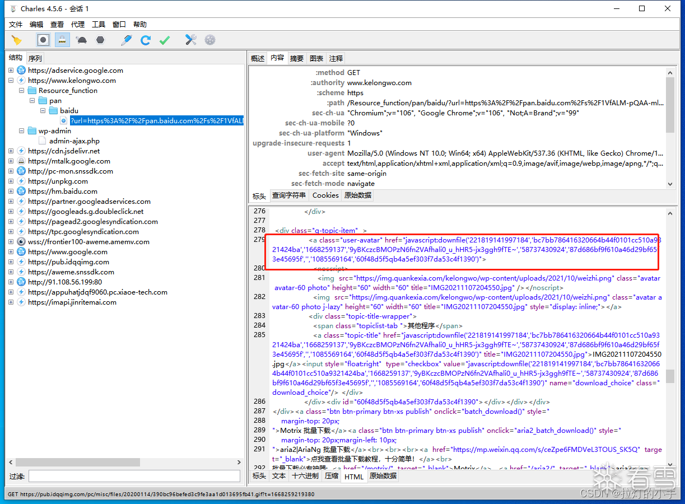
Task: Collapse the wp-admin folder node
Action: [22, 131]
